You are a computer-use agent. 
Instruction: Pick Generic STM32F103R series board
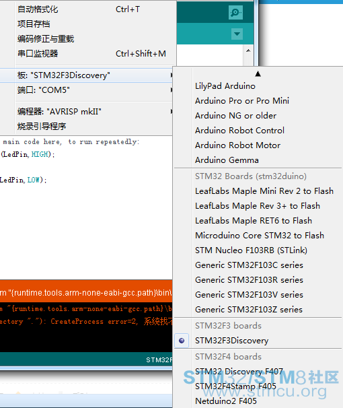coord(258,280)
